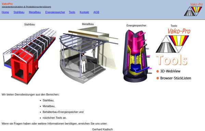Click the 3D-WebView label in Tools image
Viewport: 205px width, 131px height.
(x=170, y=71)
